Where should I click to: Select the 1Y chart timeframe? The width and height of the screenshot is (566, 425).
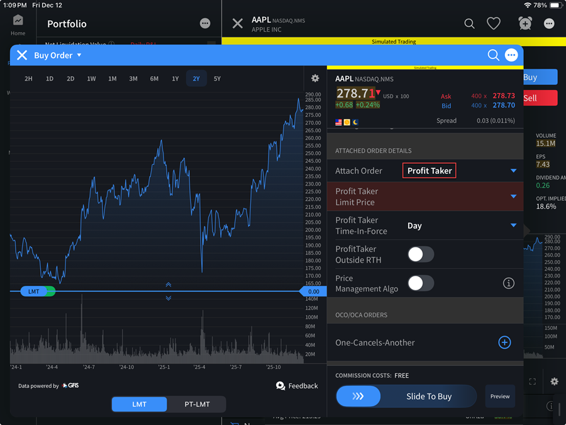(x=175, y=78)
